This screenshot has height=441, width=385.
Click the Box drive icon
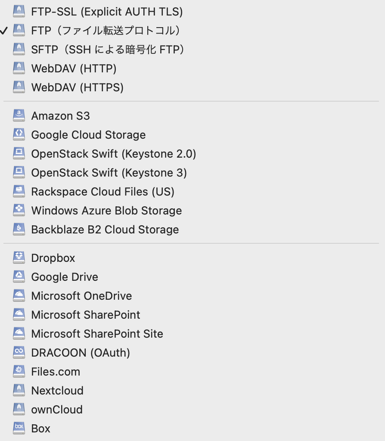pos(19,428)
